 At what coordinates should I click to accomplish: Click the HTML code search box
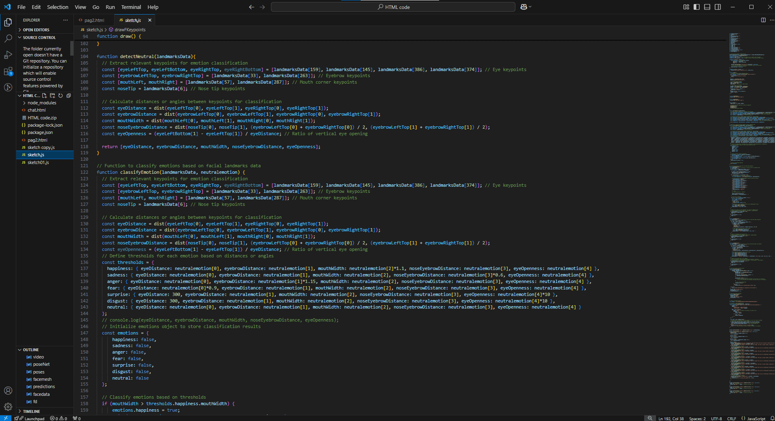point(393,7)
